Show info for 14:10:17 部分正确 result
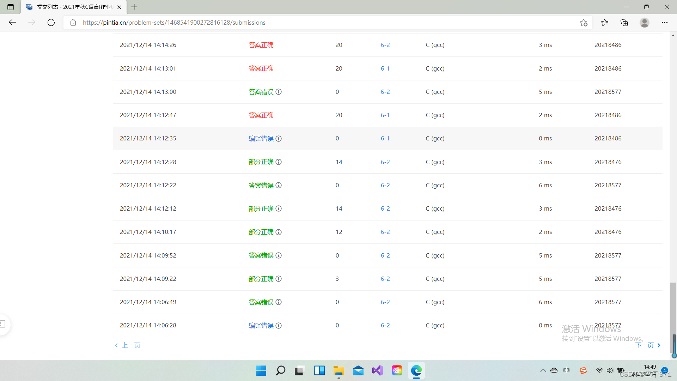 (279, 232)
